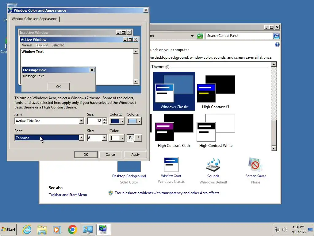Toggle bold font button B
314x236 pixels.
coord(130,138)
